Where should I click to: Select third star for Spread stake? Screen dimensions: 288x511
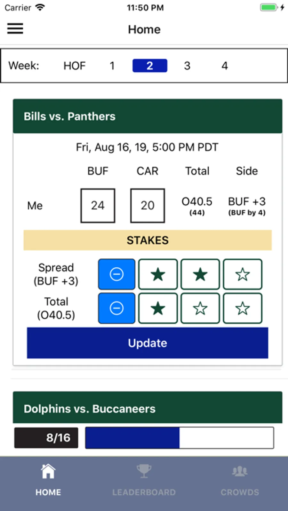pyautogui.click(x=242, y=274)
